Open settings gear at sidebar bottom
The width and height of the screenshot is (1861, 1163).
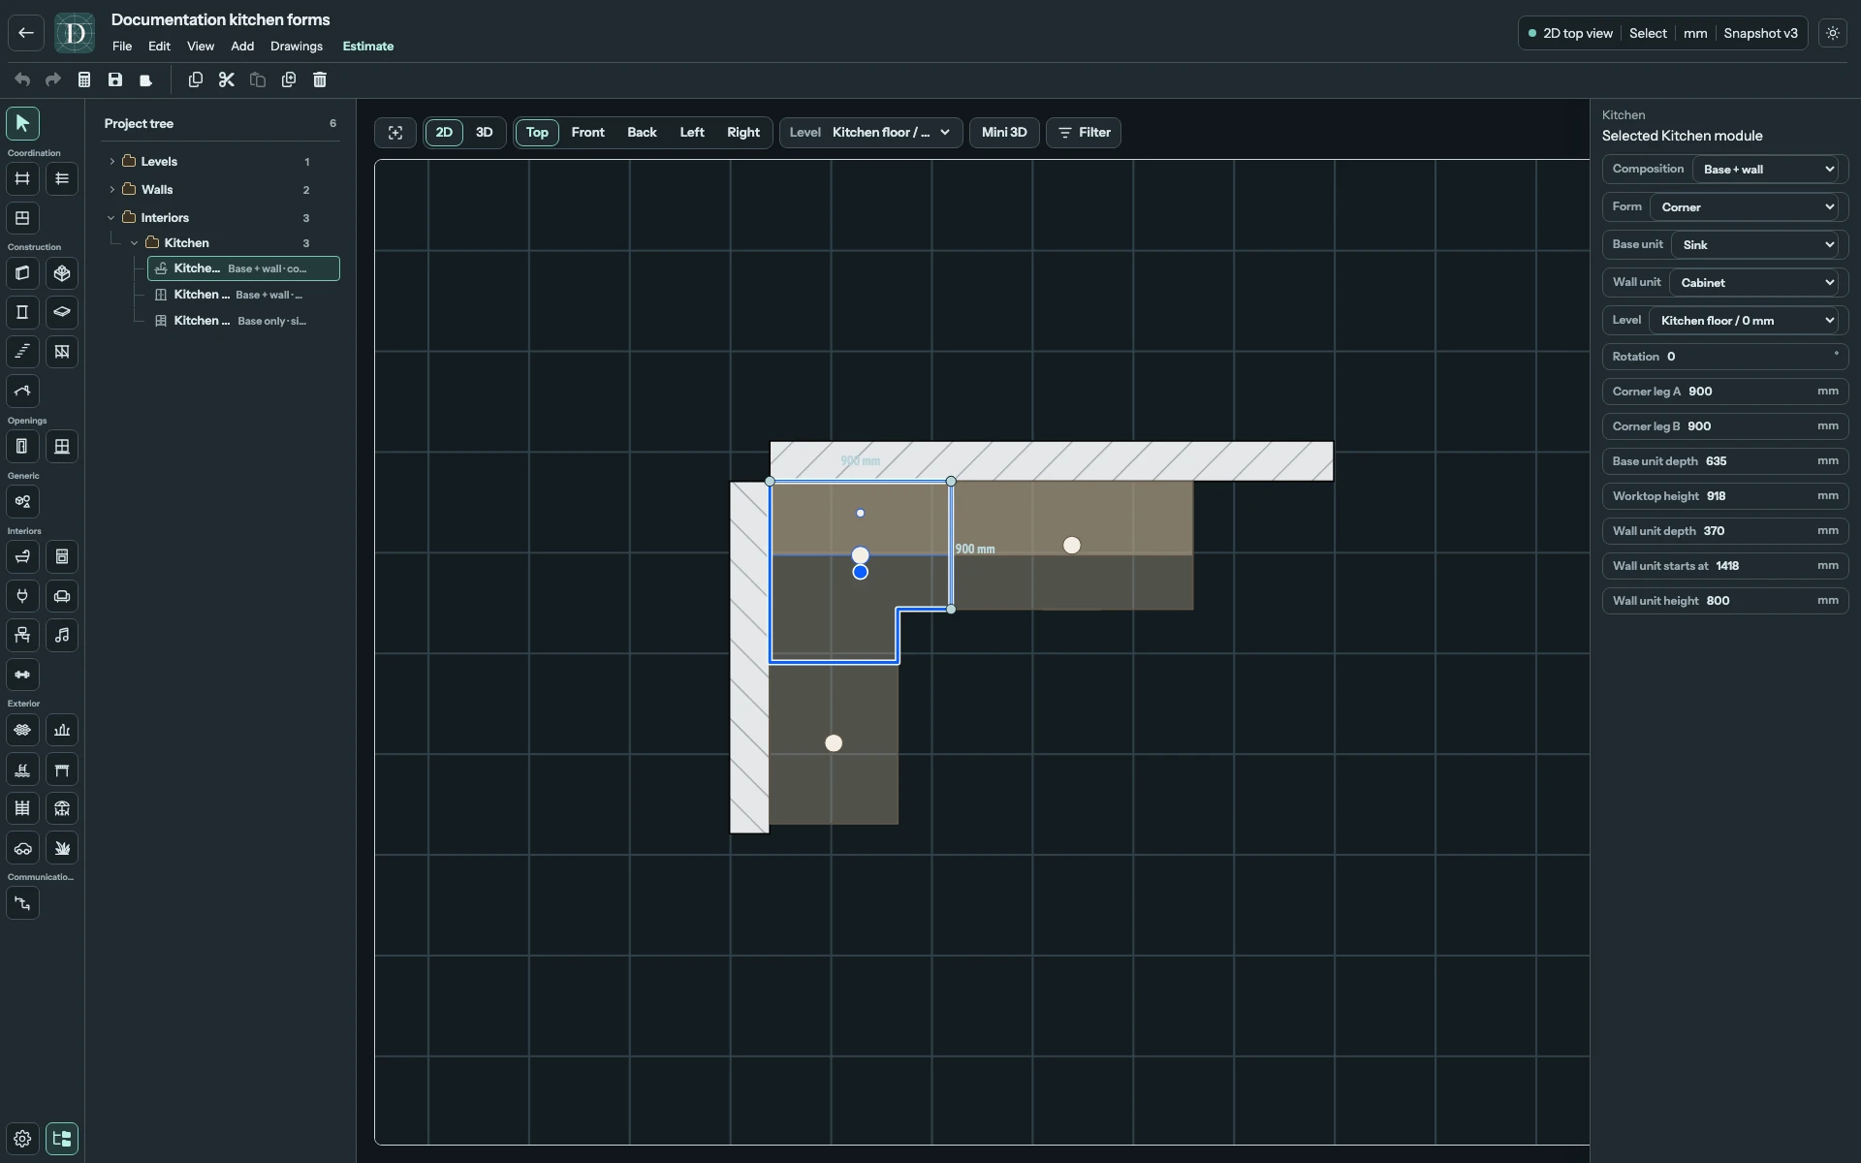pos(22,1139)
